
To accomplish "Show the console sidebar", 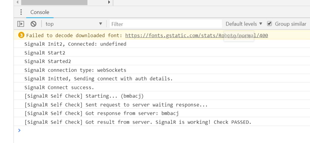I will pos(21,24).
